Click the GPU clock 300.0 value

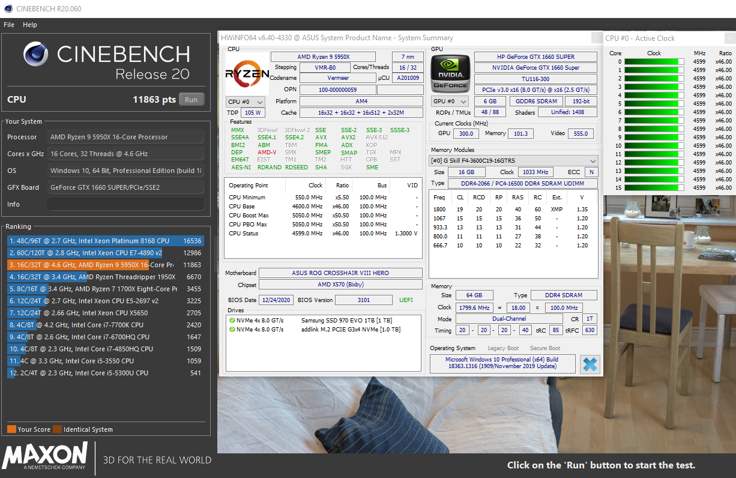point(465,134)
